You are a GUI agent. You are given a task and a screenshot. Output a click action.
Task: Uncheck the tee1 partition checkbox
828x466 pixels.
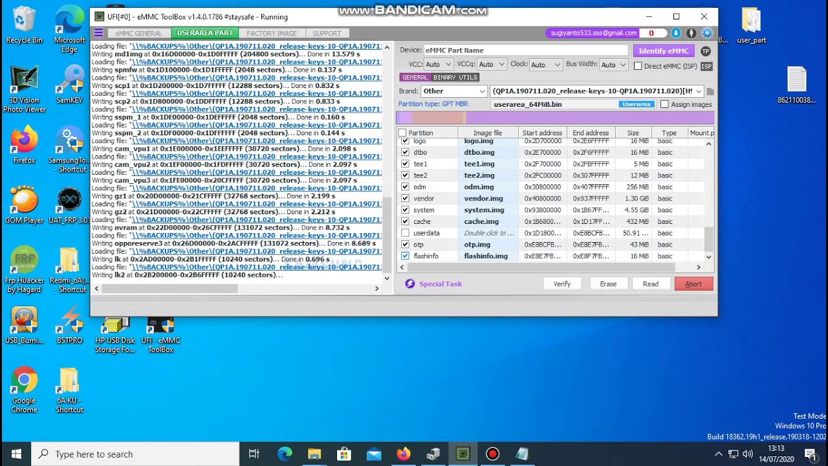405,164
